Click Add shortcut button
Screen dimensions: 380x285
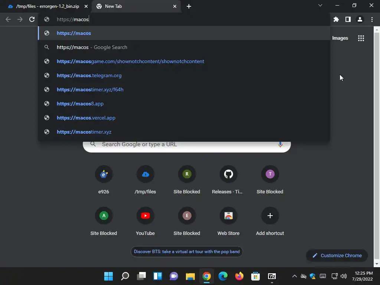coord(270,222)
